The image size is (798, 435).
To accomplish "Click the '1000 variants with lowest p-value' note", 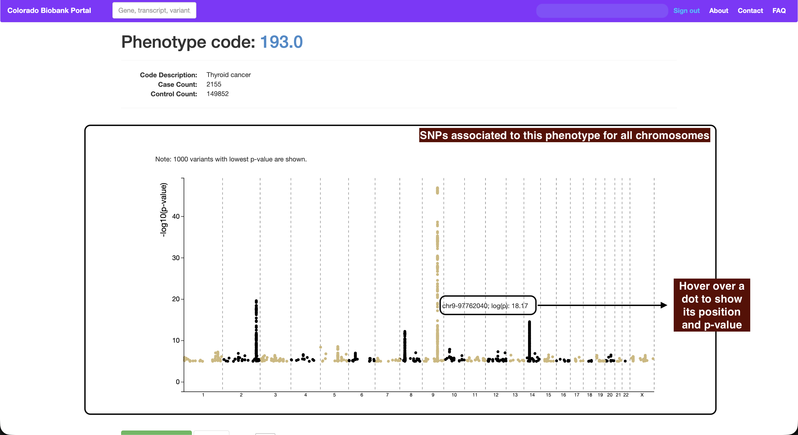I will click(x=231, y=159).
